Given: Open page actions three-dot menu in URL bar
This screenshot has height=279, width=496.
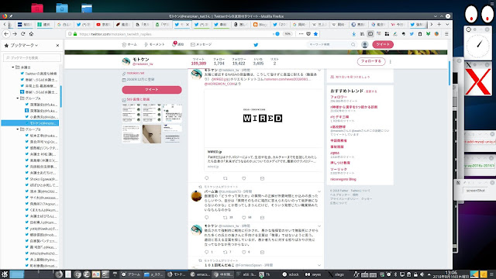Looking at the screenshot, I should (x=301, y=34).
